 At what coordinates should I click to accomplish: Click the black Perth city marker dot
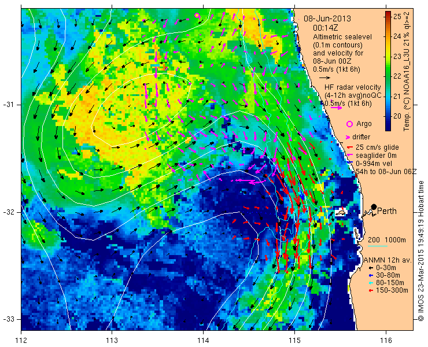click(x=374, y=207)
